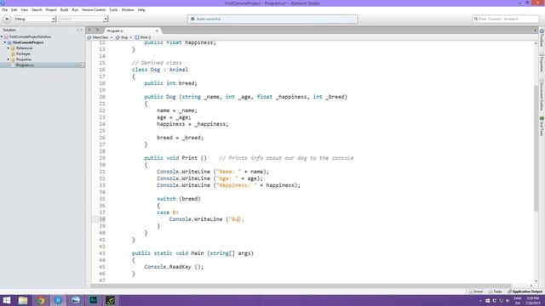The height and width of the screenshot is (306, 545).
Task: Click the Solution pad title
Action: tap(9, 30)
